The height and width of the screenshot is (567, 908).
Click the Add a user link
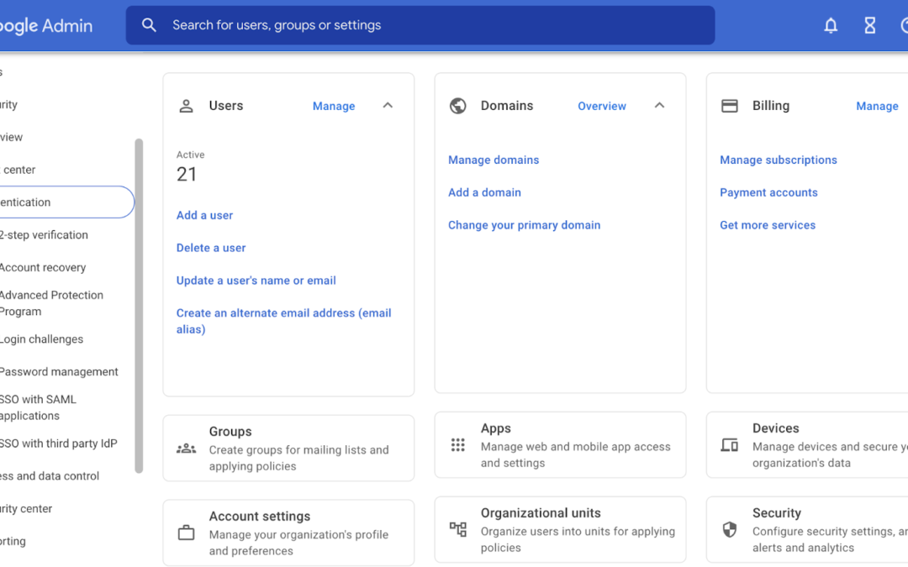[x=204, y=215]
